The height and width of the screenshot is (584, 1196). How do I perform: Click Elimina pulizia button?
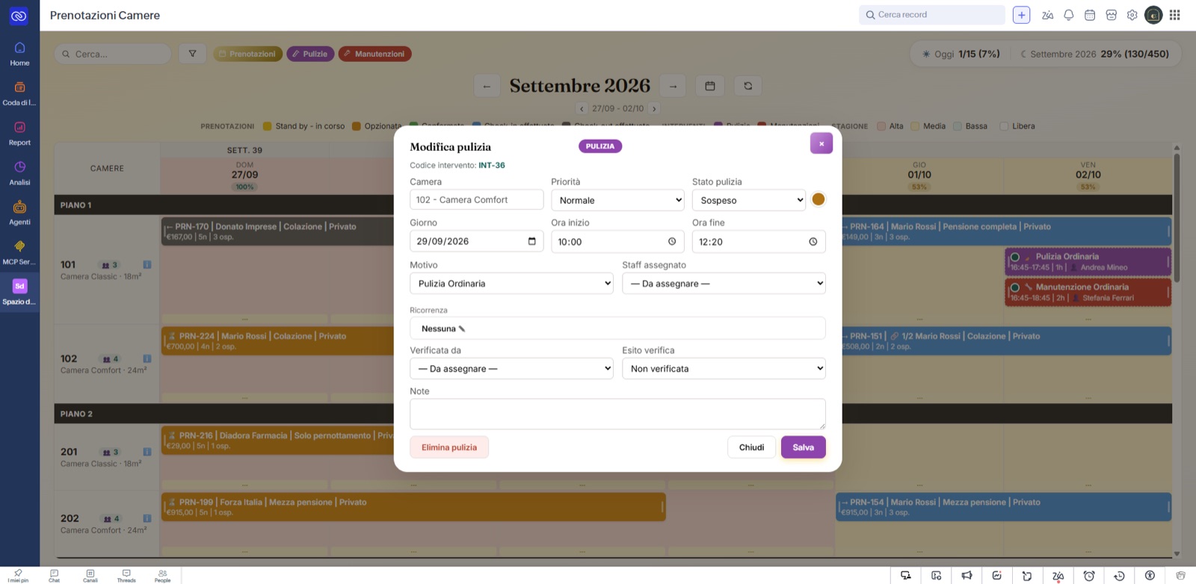(x=449, y=447)
